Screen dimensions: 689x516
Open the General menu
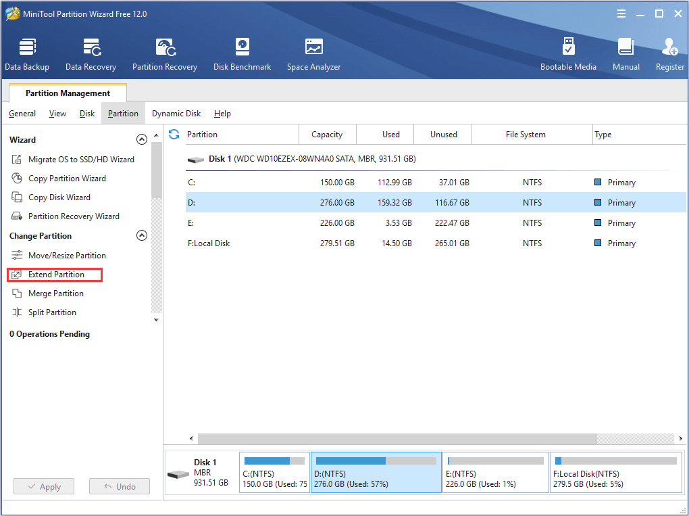[22, 114]
